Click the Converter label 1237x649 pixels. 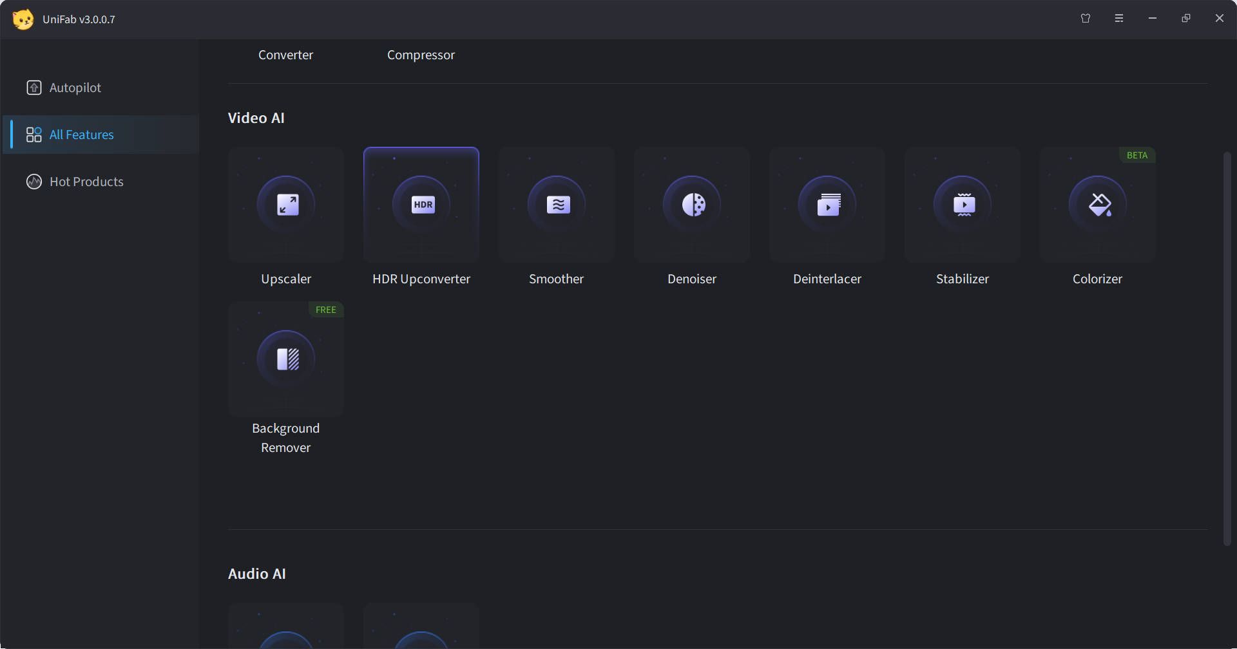pyautogui.click(x=285, y=55)
